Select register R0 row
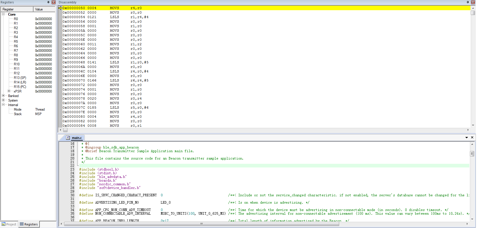Image resolution: width=477 pixels, height=228 pixels. click(x=28, y=19)
